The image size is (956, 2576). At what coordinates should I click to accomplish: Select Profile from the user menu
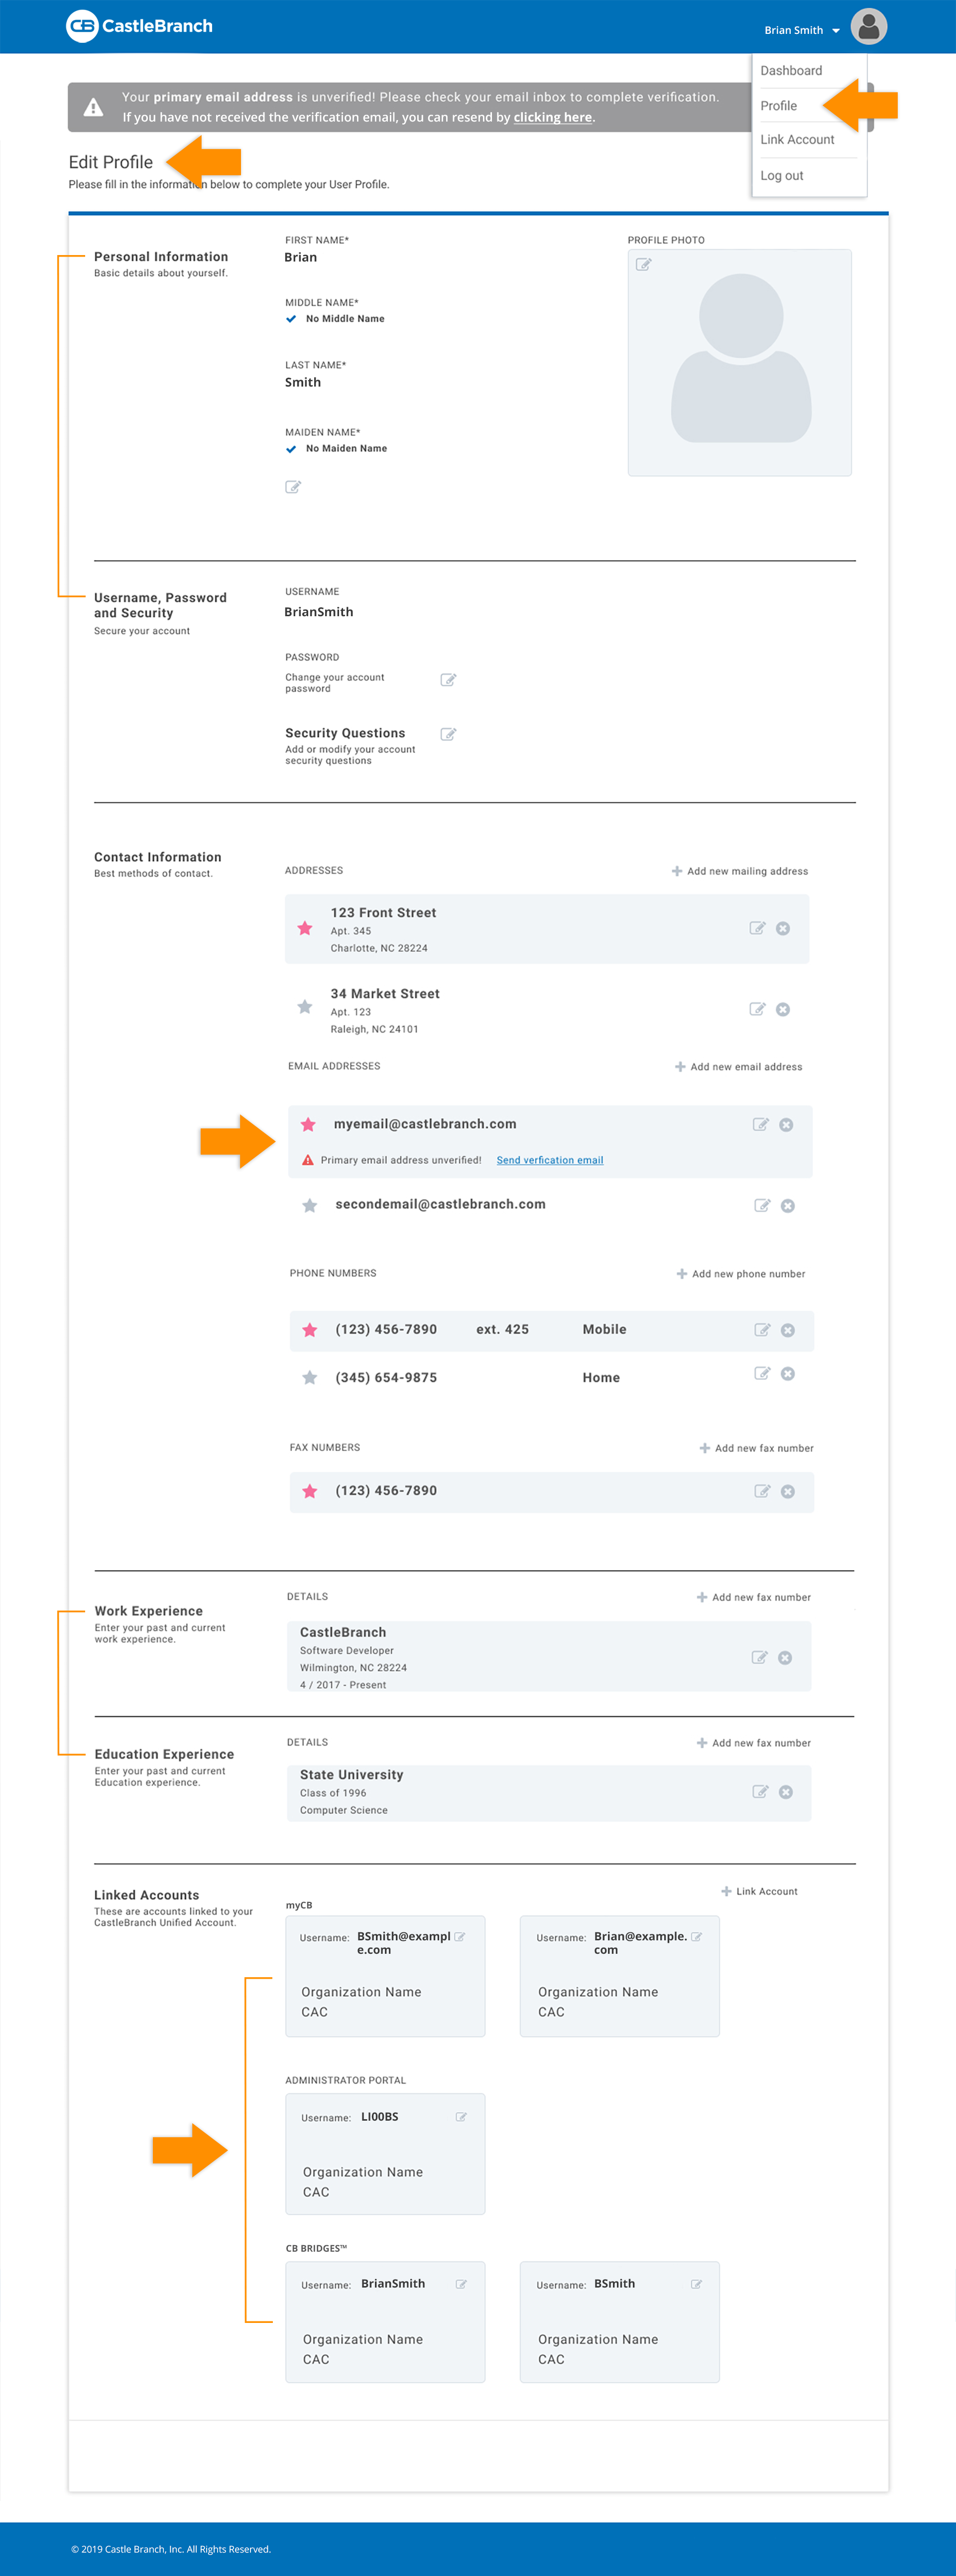coord(778,106)
